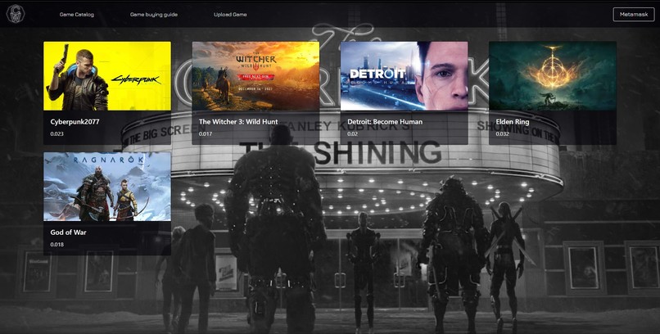Click the 0.018 price under God of War
The width and height of the screenshot is (660, 334).
pos(57,245)
